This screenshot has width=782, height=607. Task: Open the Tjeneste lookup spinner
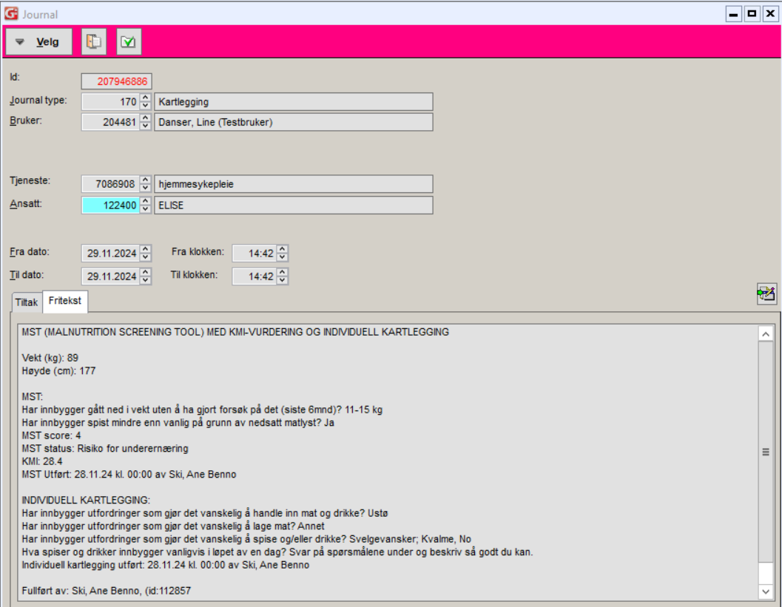tap(146, 184)
